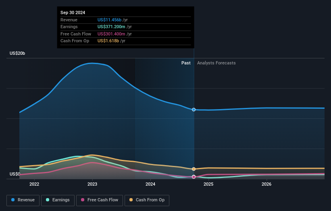Click the US$0 y-axis label

pos(15,174)
